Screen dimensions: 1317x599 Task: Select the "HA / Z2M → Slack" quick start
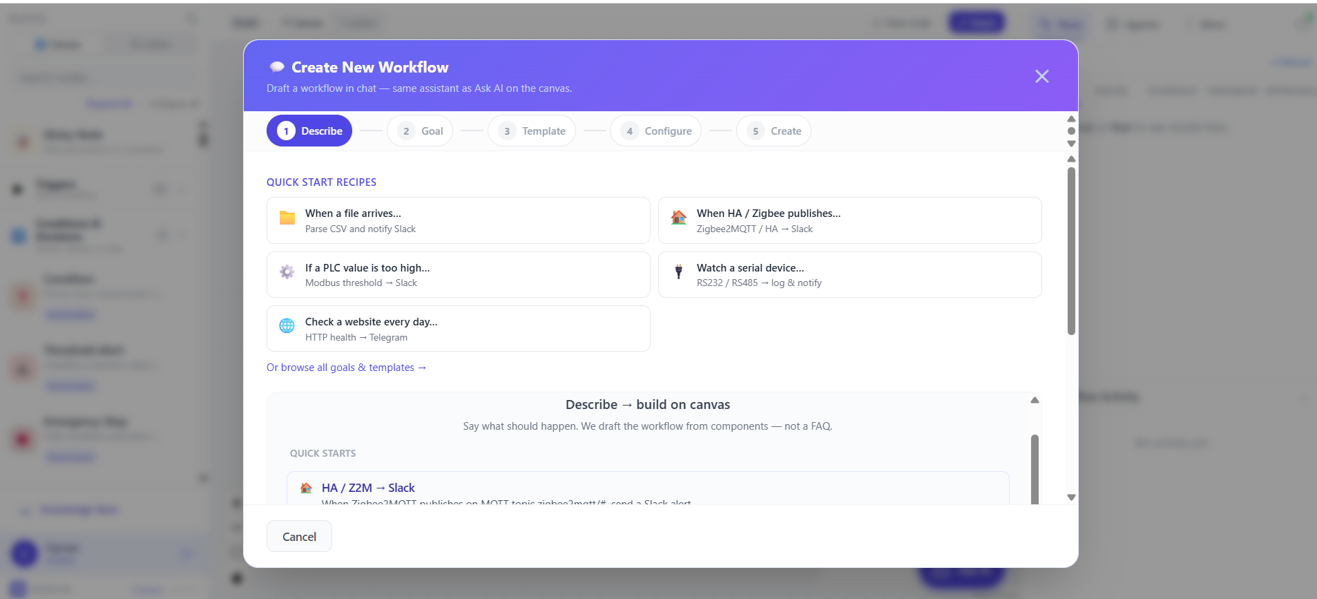point(648,488)
